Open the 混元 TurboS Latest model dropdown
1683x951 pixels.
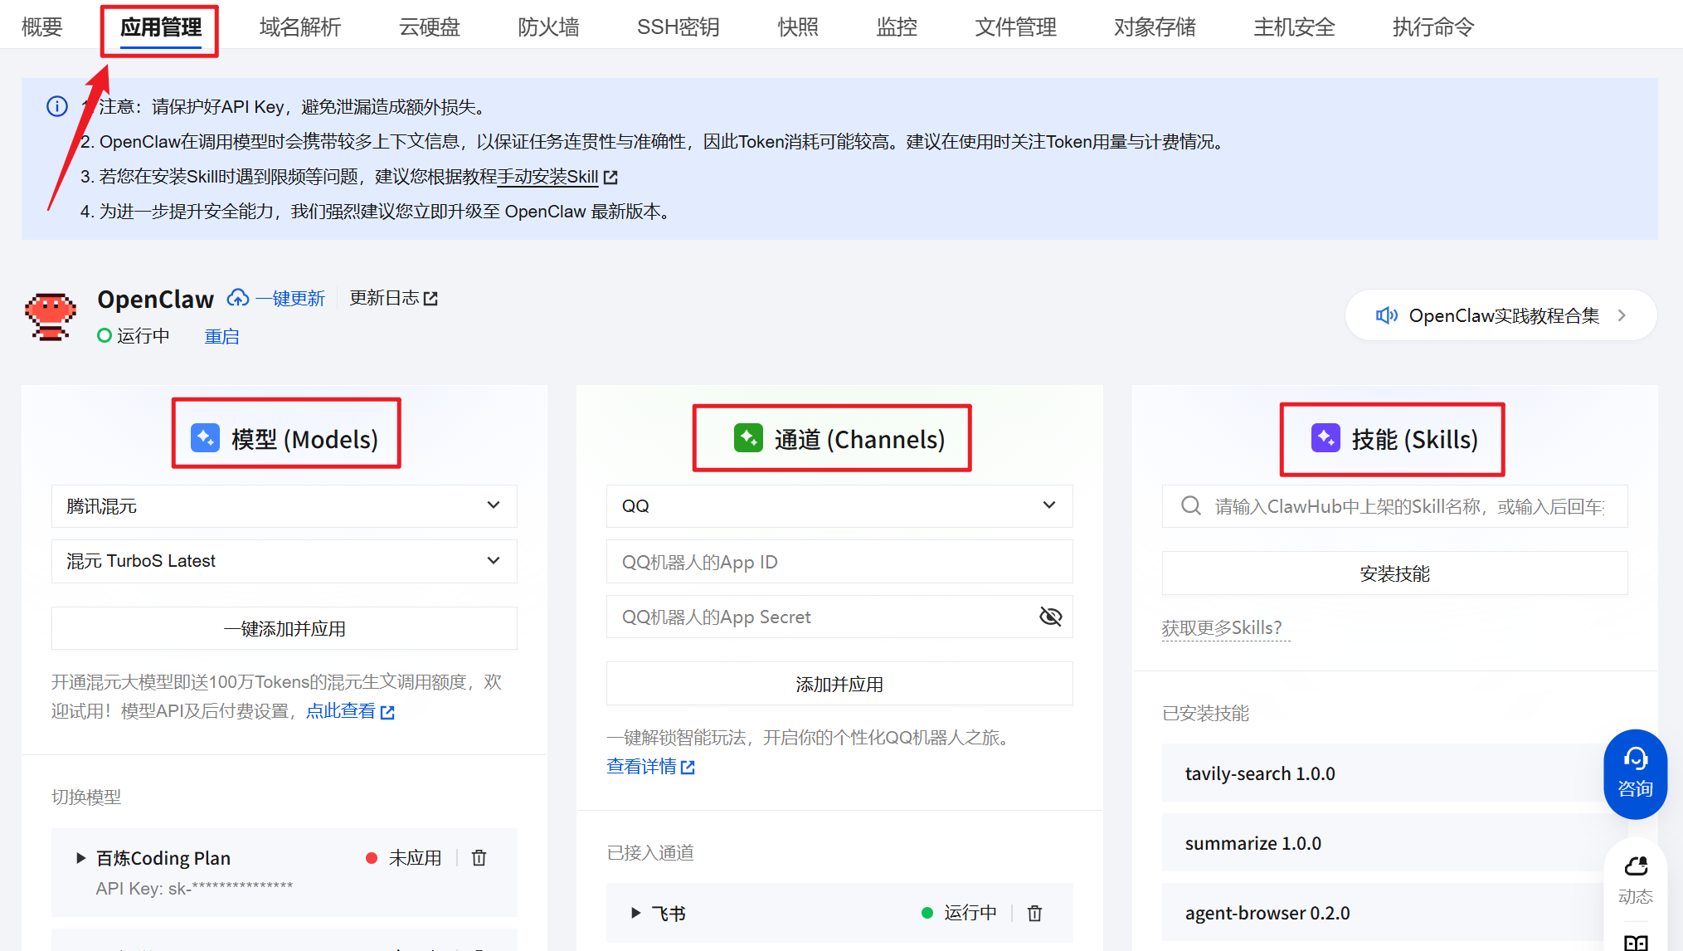(x=285, y=561)
